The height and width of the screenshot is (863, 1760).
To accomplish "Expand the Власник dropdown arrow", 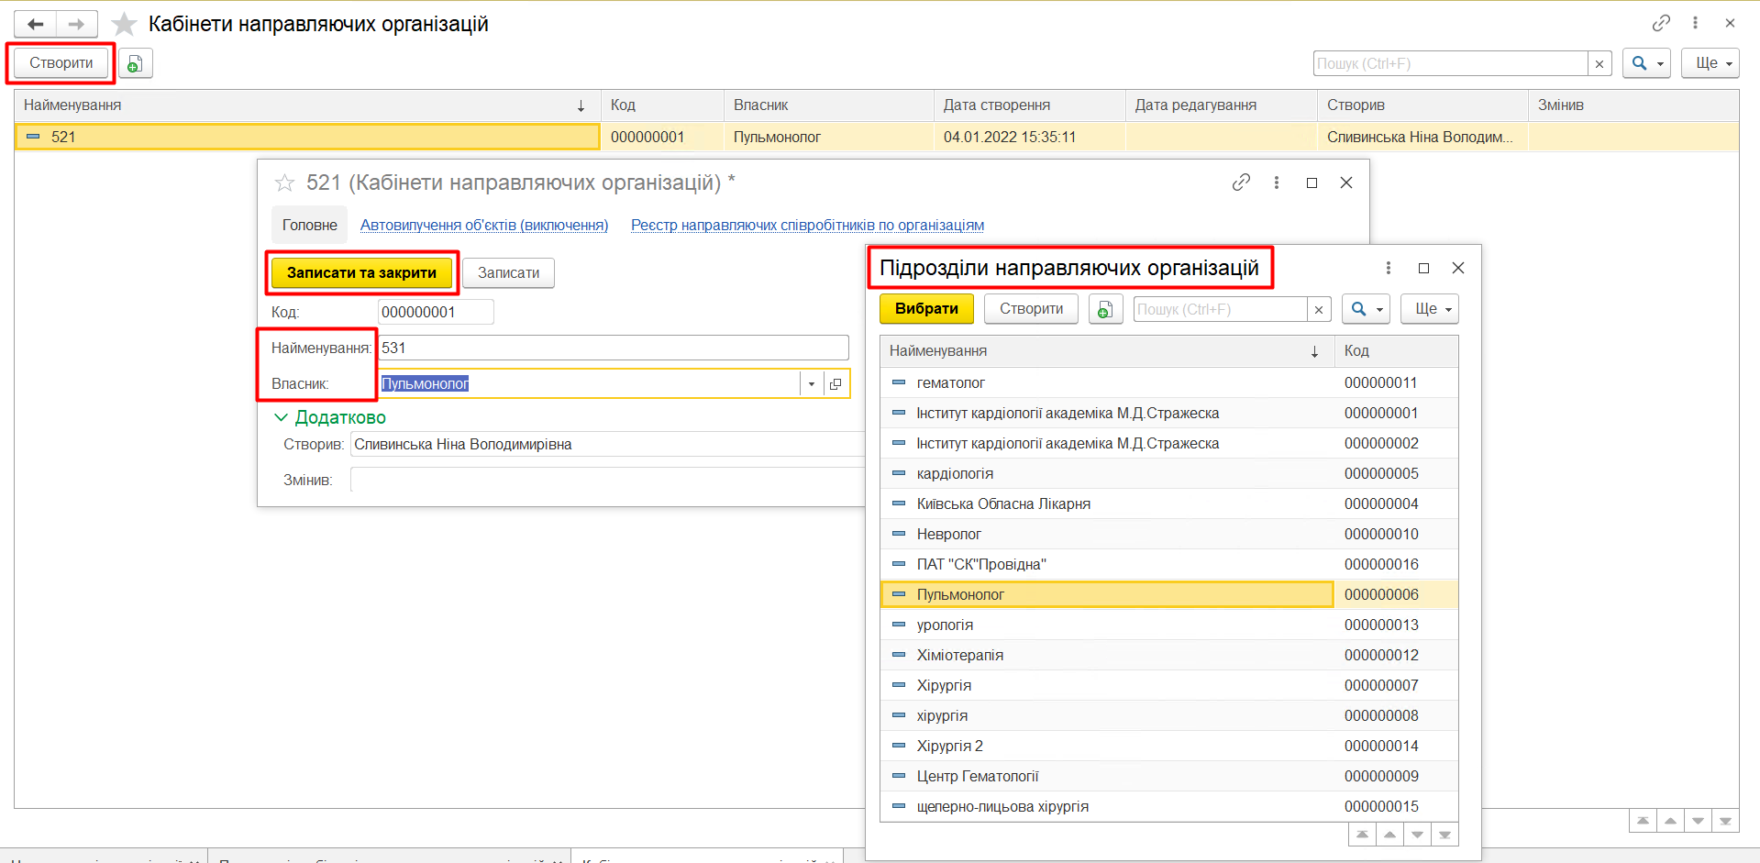I will 812,384.
